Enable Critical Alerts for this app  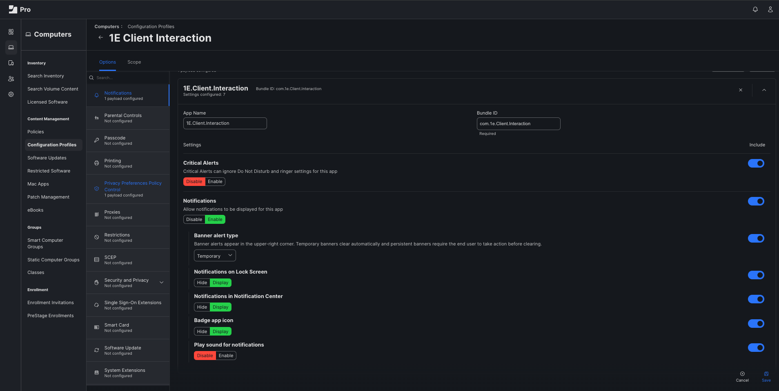pyautogui.click(x=215, y=182)
